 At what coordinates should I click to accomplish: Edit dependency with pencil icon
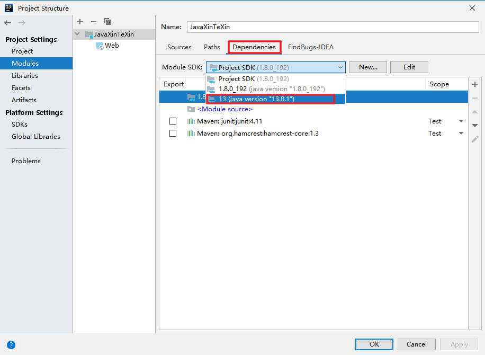(x=475, y=139)
